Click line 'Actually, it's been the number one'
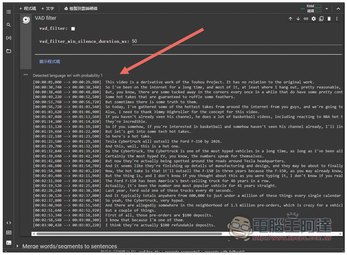Image resolution: width=347 pixels, height=255 pixels. click(x=191, y=186)
